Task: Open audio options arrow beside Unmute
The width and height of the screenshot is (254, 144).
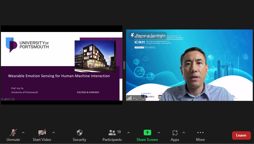Action: click(x=23, y=133)
